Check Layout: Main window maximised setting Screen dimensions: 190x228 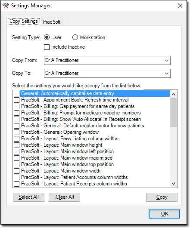(x=16, y=158)
